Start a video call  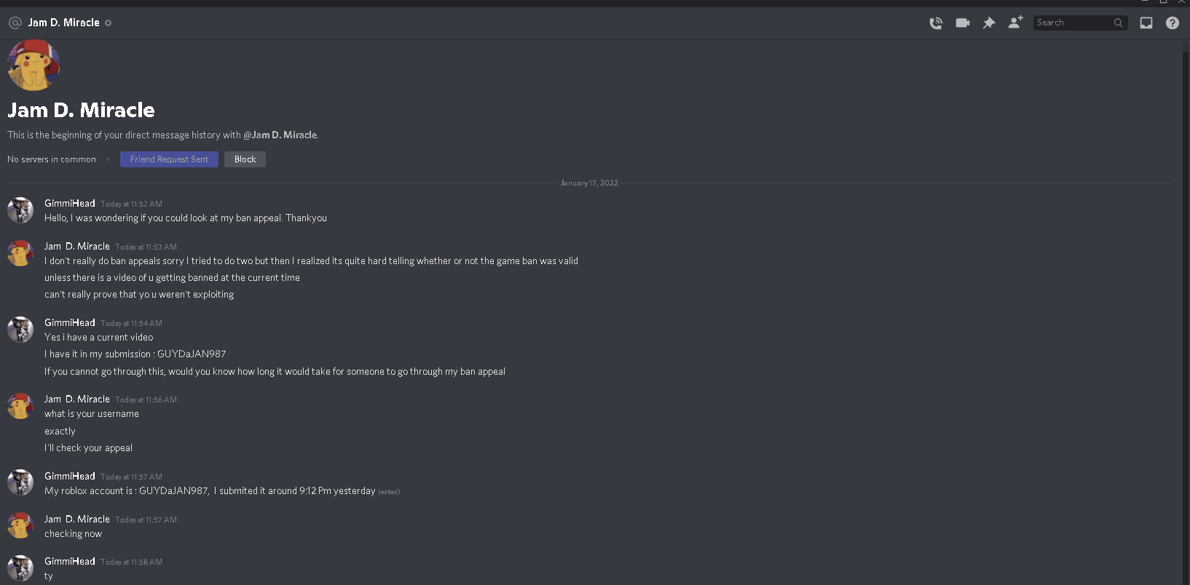coord(963,23)
